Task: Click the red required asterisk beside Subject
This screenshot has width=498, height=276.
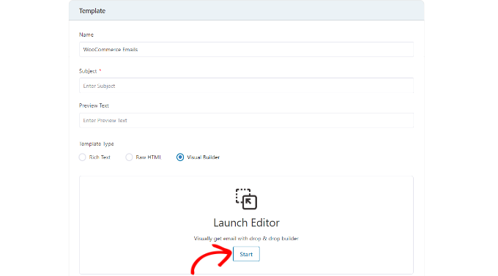Action: (x=100, y=70)
